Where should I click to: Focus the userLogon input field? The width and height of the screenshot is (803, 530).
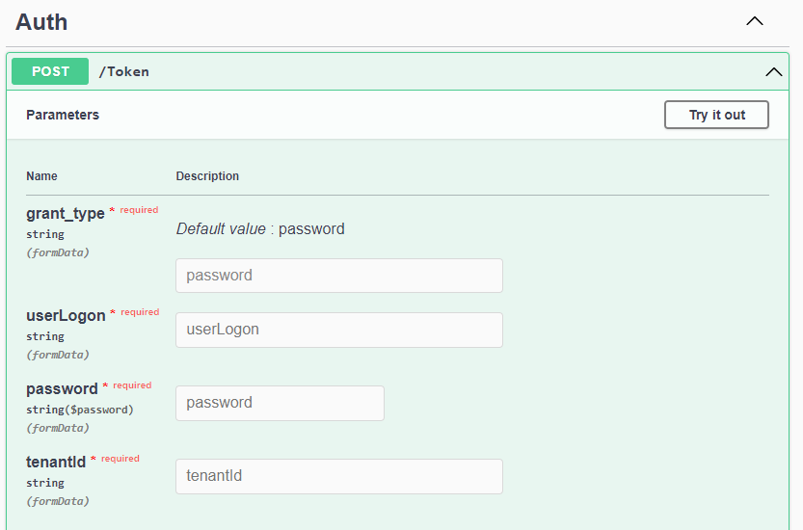click(339, 330)
